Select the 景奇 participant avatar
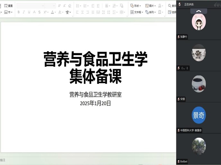Viewport: 221px width, 165px height. click(x=199, y=115)
